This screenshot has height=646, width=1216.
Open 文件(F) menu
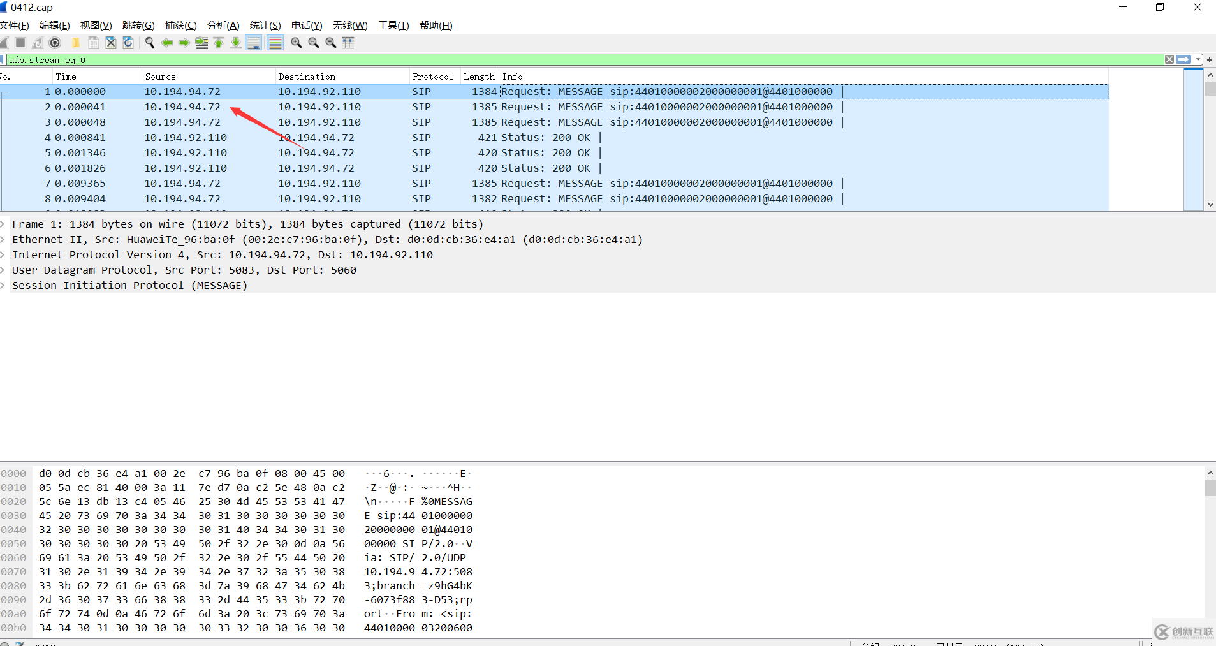(x=15, y=26)
